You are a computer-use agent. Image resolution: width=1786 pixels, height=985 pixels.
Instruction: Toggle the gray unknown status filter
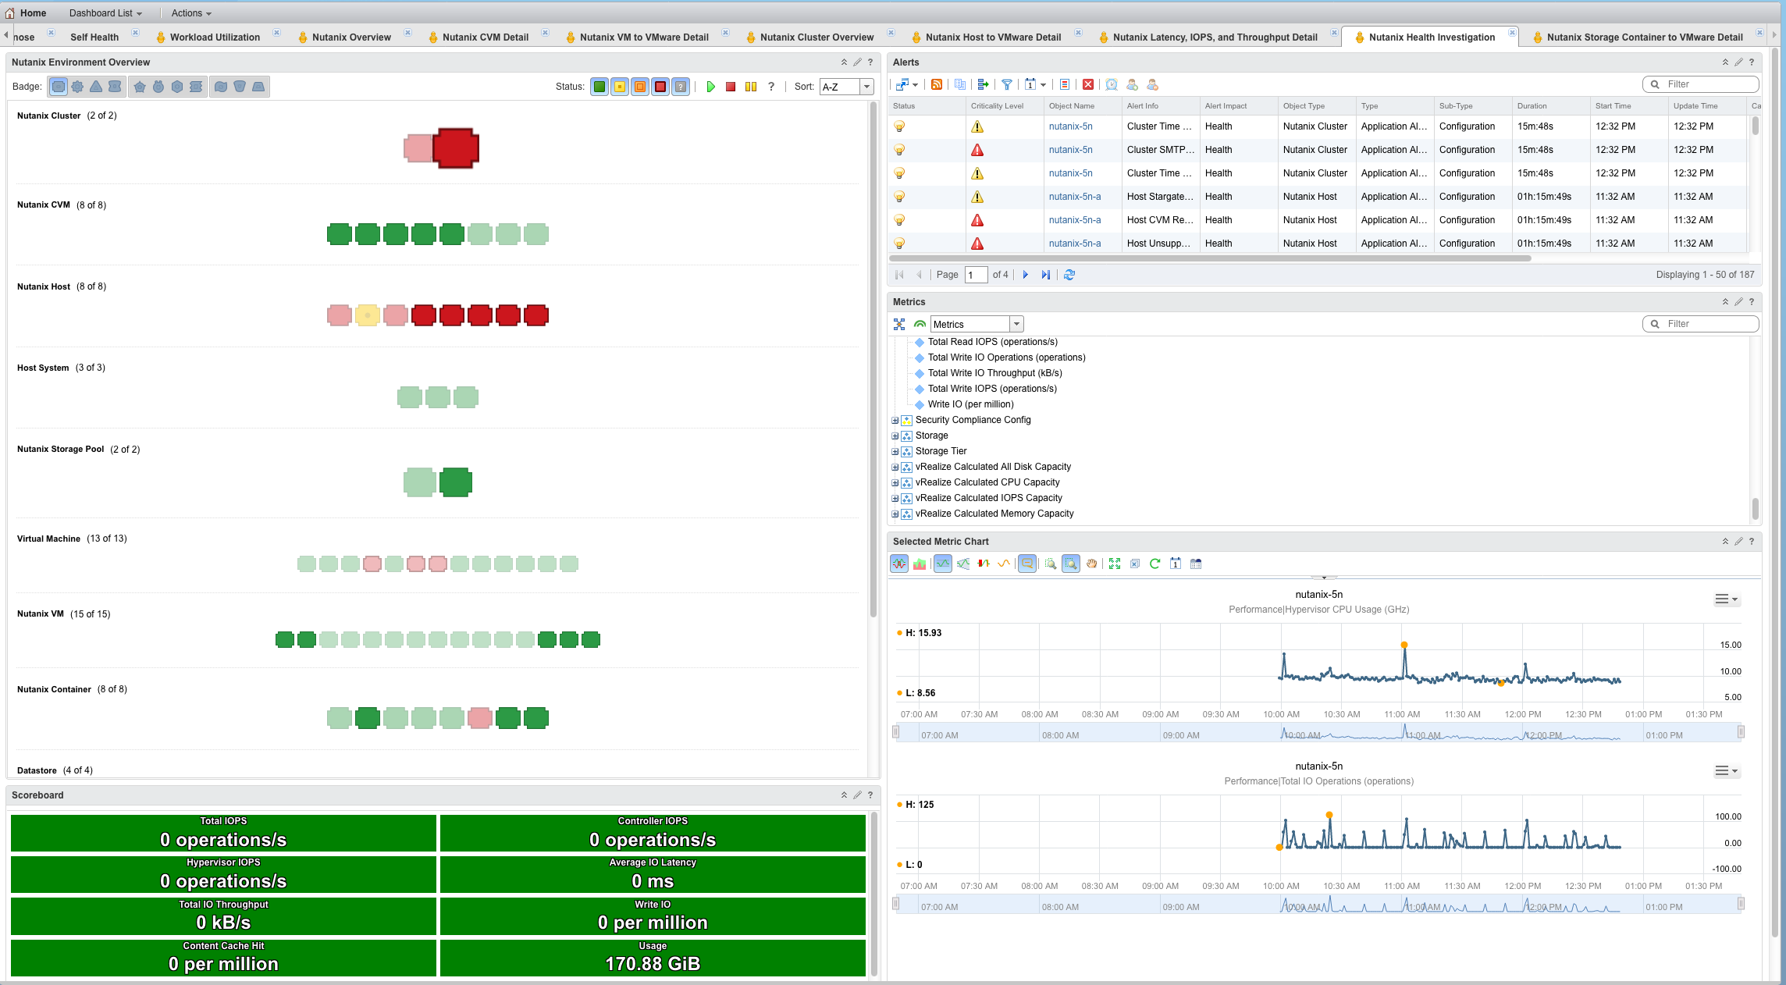tap(681, 87)
